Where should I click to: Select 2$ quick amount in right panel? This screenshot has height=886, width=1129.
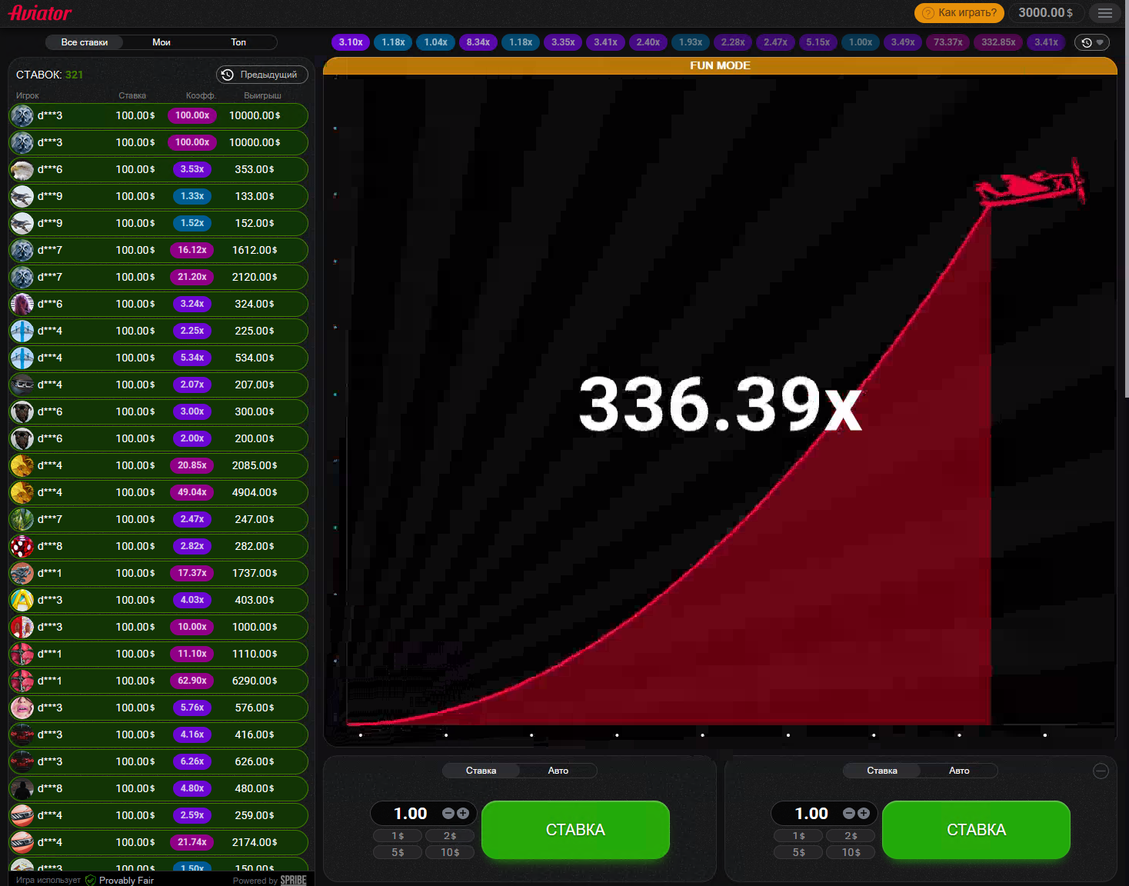(x=851, y=836)
